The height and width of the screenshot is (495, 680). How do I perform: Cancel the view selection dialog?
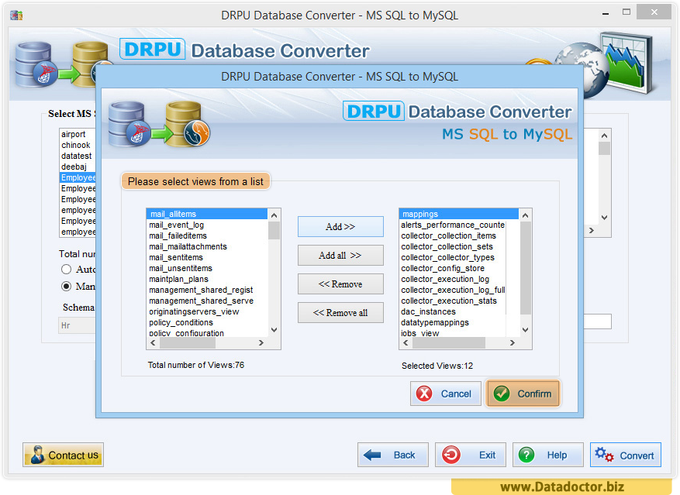445,394
